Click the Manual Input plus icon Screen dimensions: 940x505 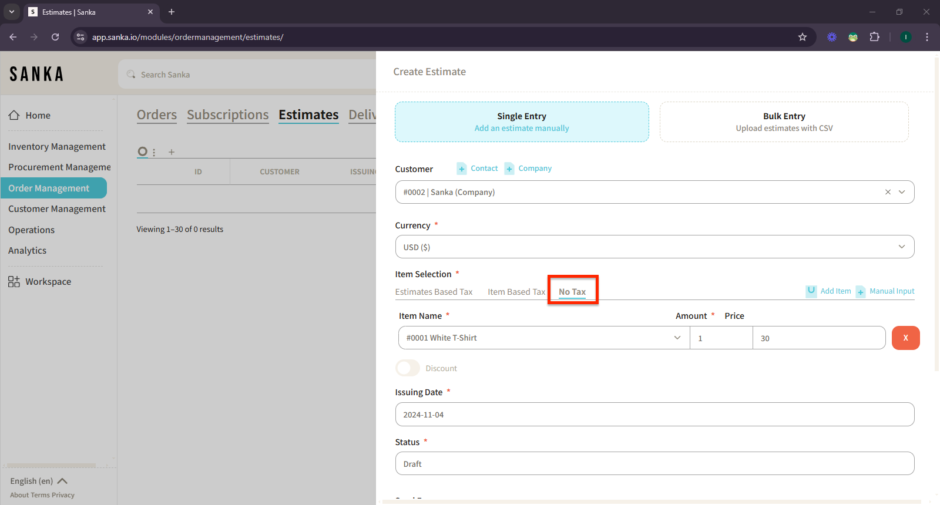click(861, 292)
